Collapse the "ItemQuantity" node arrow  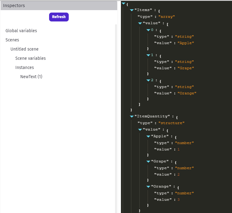(132, 116)
